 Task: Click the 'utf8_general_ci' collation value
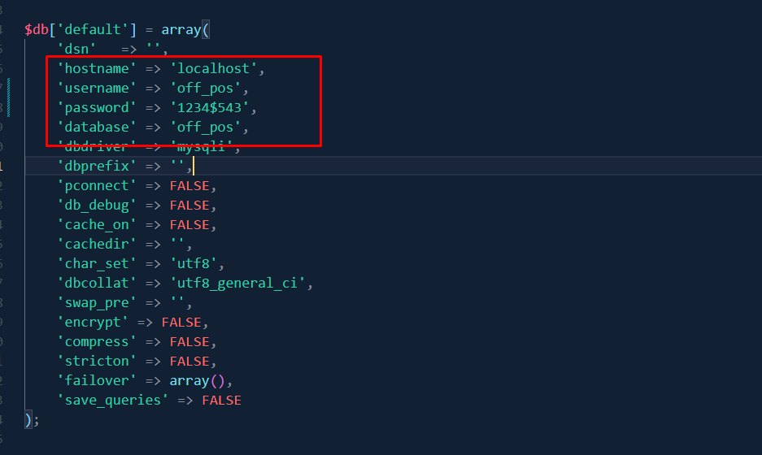[x=237, y=283]
